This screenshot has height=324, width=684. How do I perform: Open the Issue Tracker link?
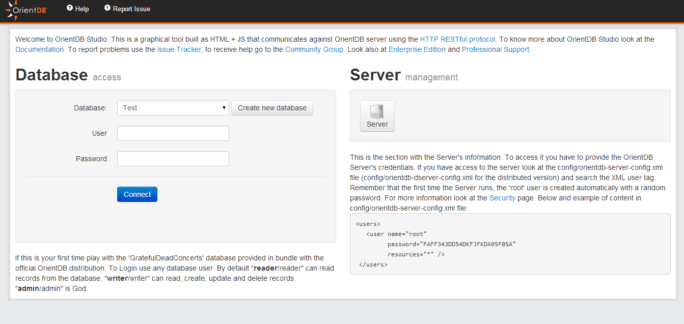(179, 49)
